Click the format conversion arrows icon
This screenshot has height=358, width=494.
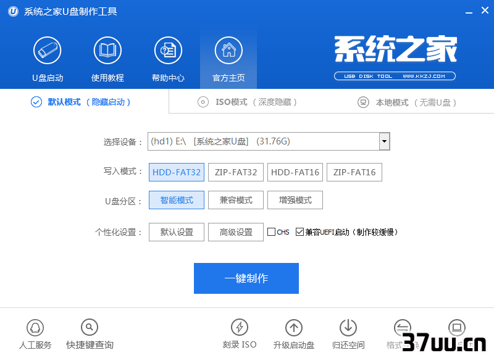coord(403,328)
